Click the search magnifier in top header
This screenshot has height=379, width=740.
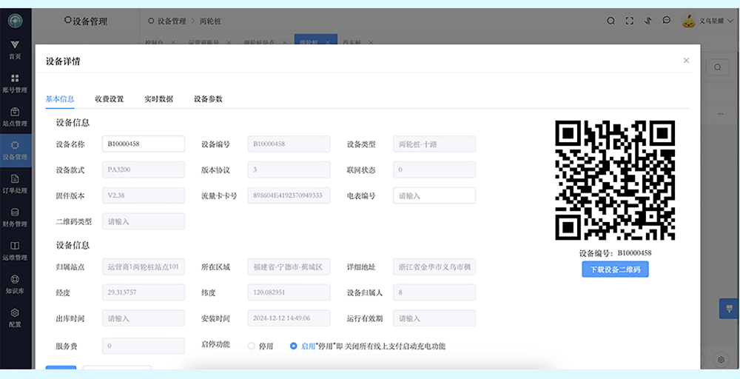(x=610, y=21)
